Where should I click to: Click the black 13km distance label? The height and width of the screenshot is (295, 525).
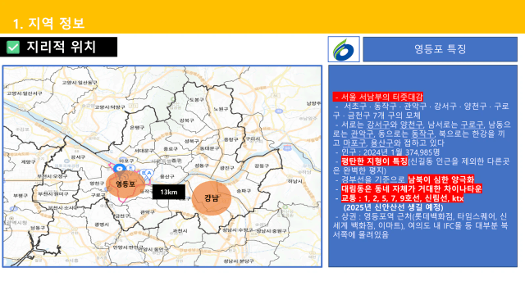click(169, 192)
